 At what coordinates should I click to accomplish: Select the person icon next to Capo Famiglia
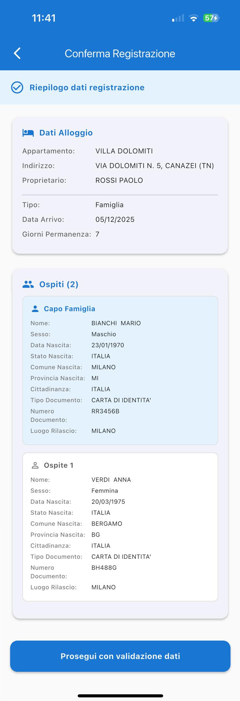(x=36, y=308)
